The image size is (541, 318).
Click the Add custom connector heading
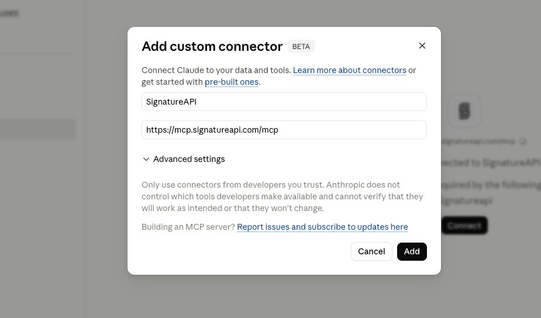[x=212, y=46]
